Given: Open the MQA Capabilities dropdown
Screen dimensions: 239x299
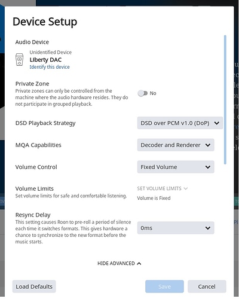Looking at the screenshot, I should [x=176, y=145].
